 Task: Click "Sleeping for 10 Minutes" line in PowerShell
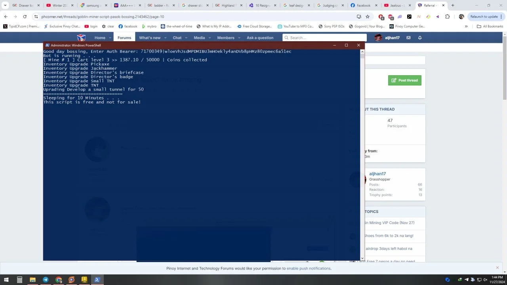pyautogui.click(x=81, y=98)
